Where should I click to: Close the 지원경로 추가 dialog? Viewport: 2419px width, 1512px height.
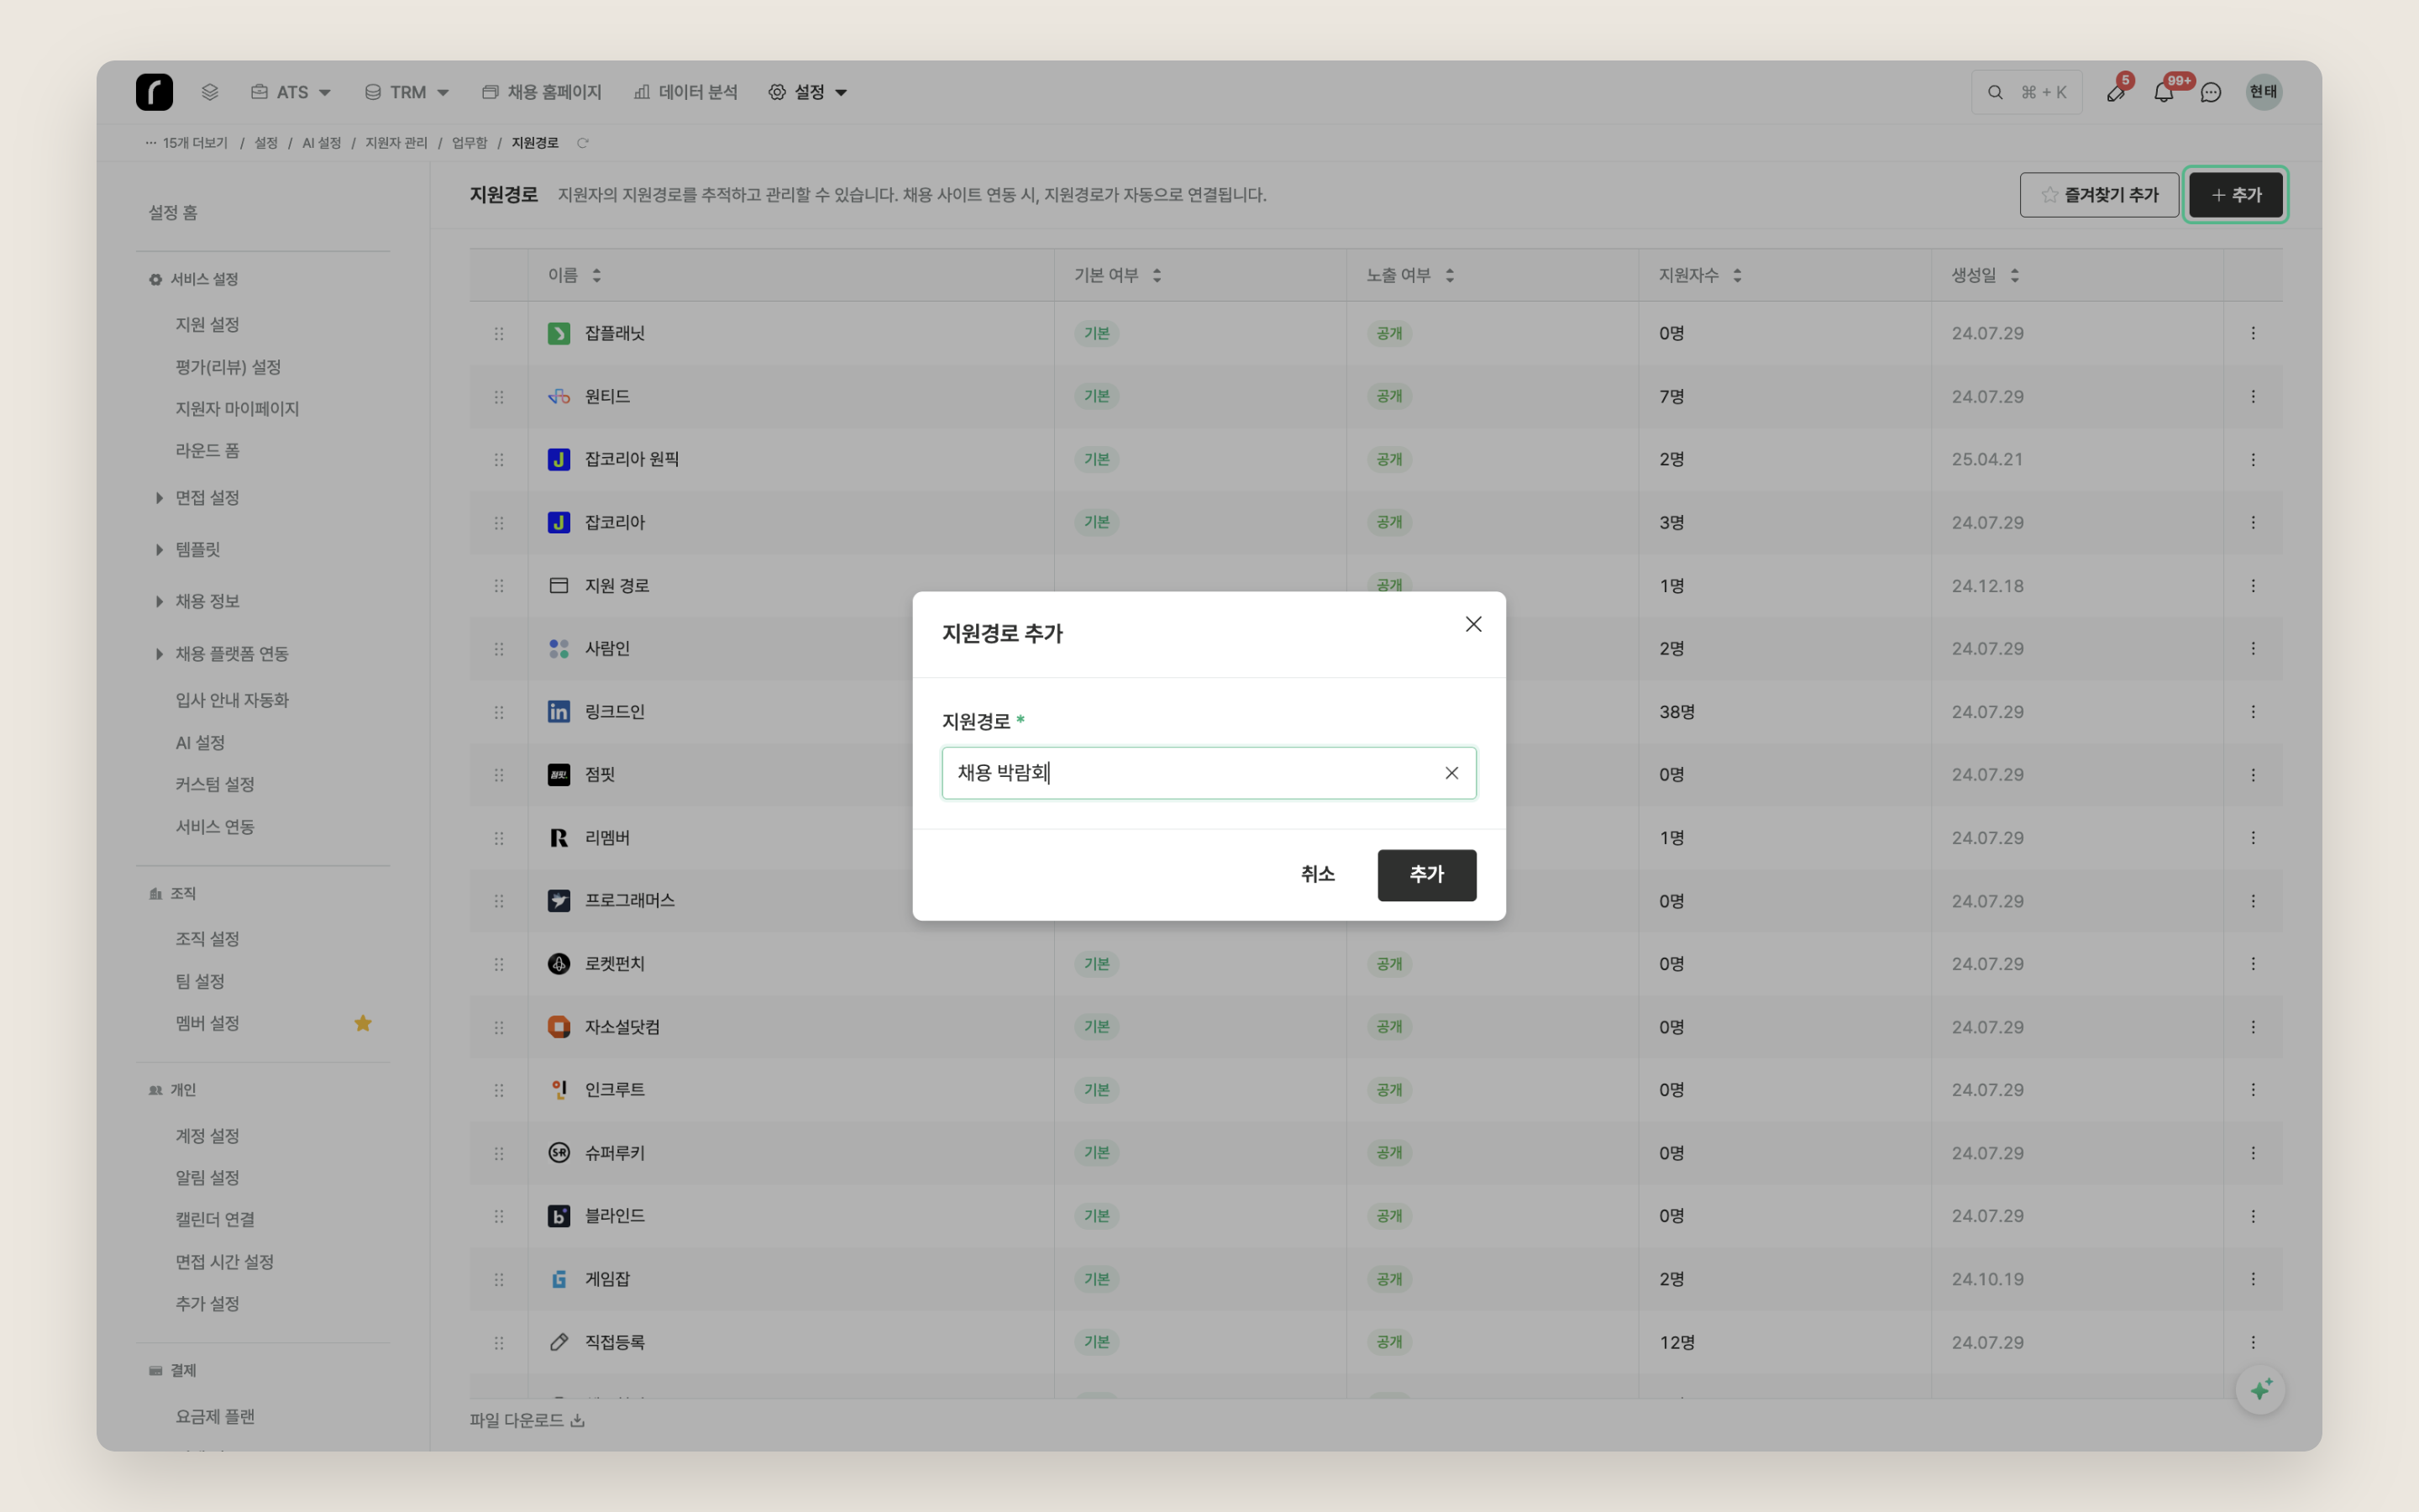(1473, 624)
